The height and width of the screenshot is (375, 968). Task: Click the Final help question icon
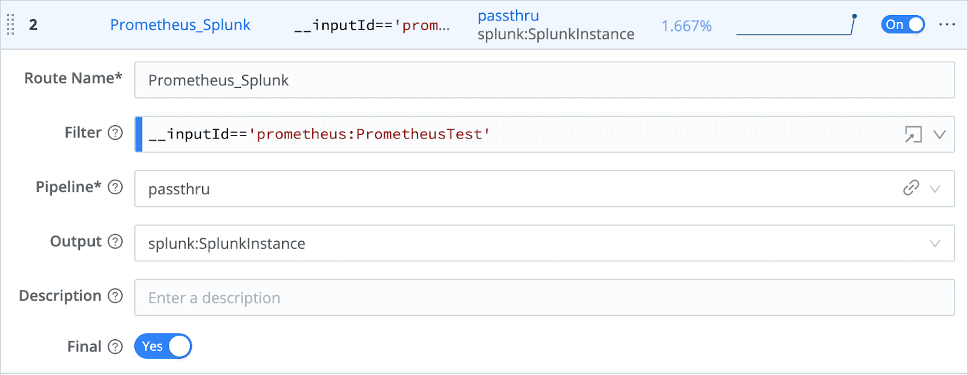coord(115,347)
